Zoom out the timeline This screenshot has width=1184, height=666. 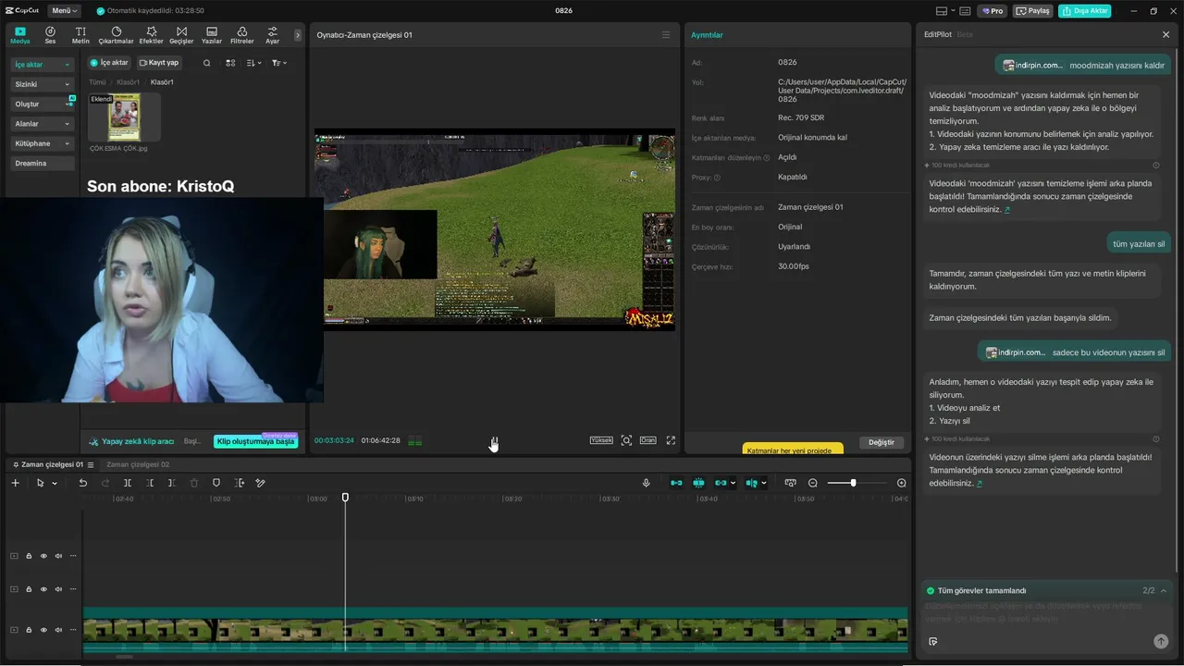813,483
